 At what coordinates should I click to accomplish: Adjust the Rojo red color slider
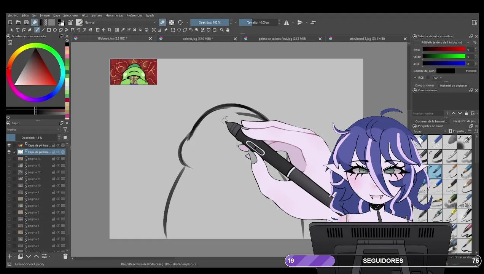[444, 49]
